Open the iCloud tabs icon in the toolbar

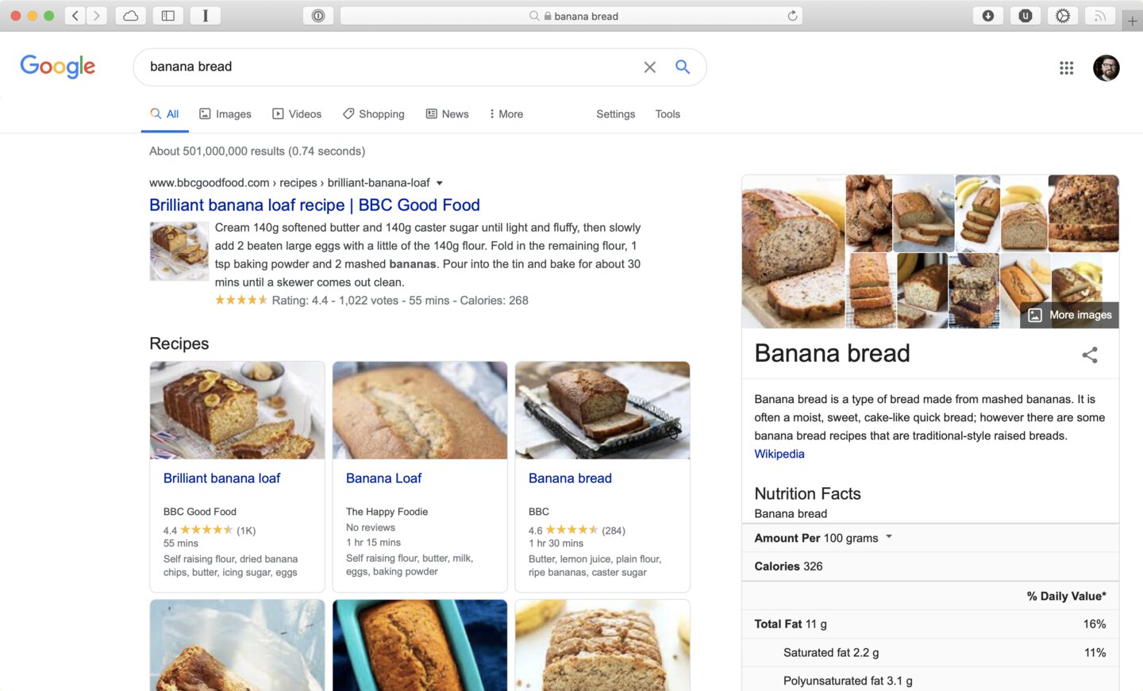click(x=131, y=16)
